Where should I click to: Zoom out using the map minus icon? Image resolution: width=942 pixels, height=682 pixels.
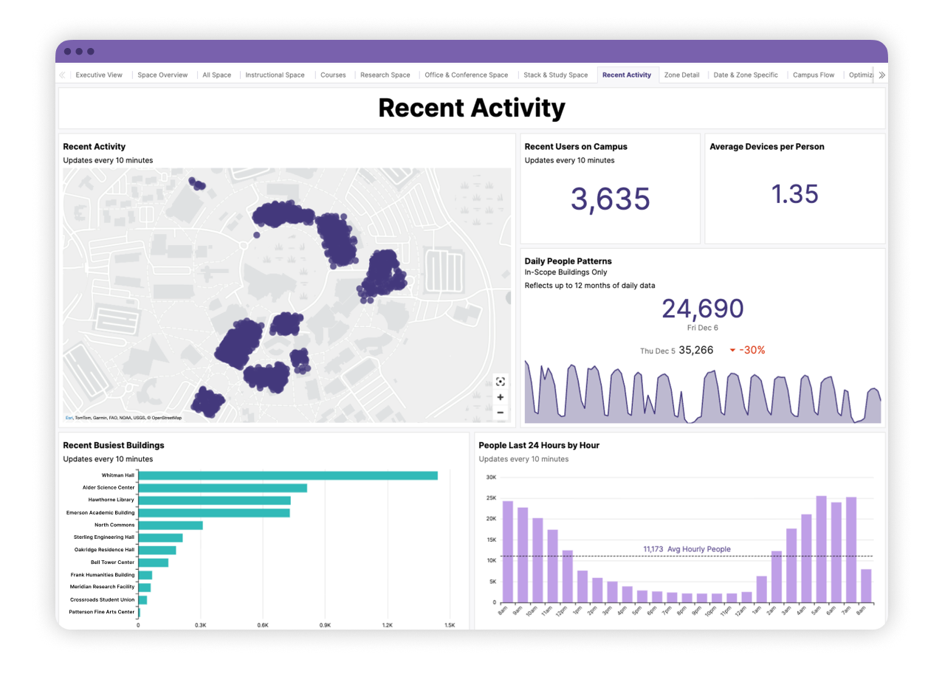pyautogui.click(x=501, y=413)
